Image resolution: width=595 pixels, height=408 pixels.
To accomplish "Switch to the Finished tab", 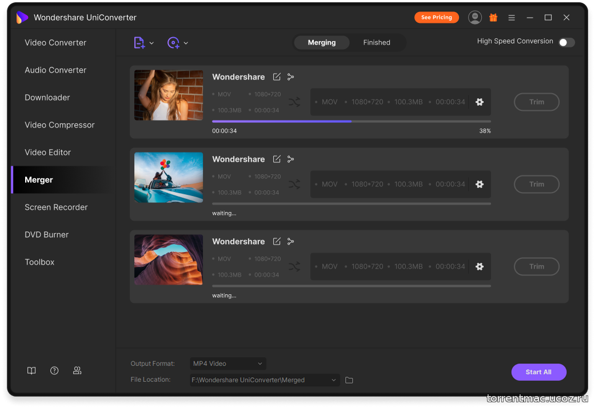I will pos(377,42).
